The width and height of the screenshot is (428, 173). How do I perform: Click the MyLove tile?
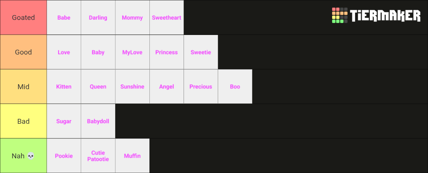click(x=133, y=52)
